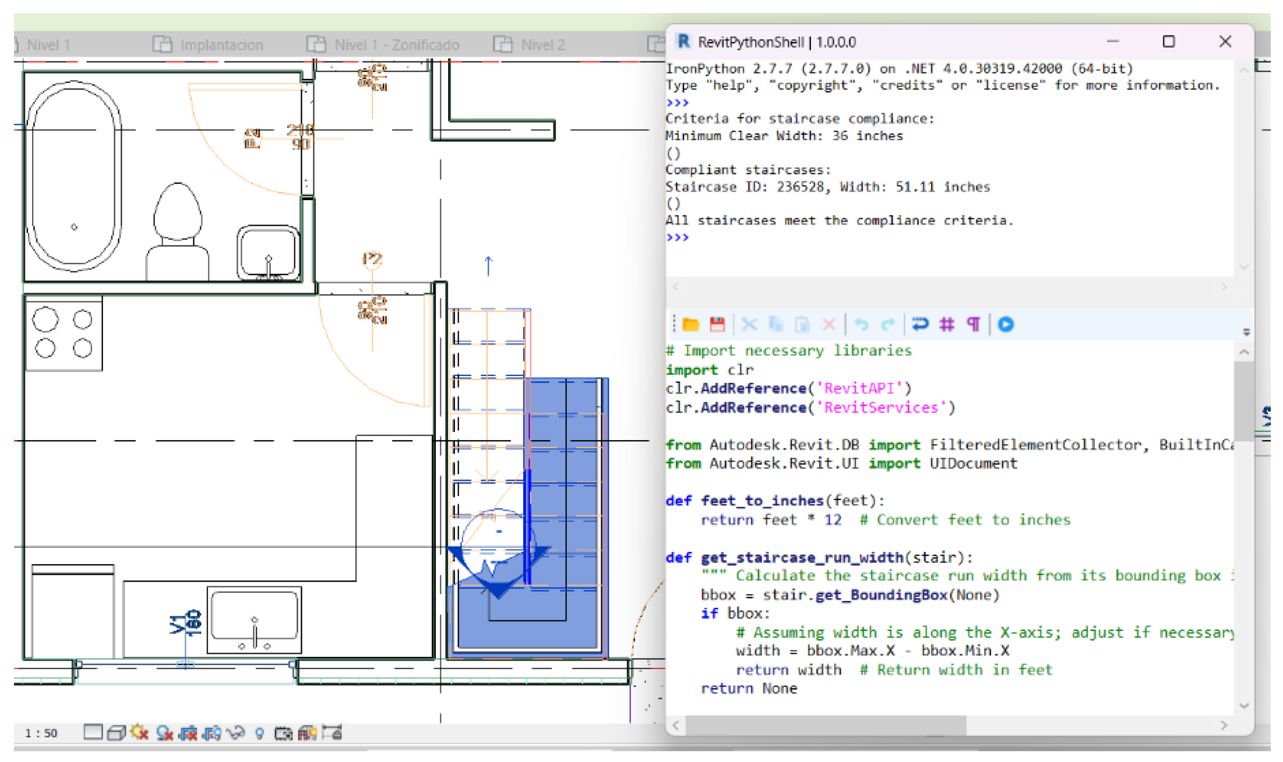1283x762 pixels.
Task: Click the Detail Level icon in view bar
Action: click(93, 733)
